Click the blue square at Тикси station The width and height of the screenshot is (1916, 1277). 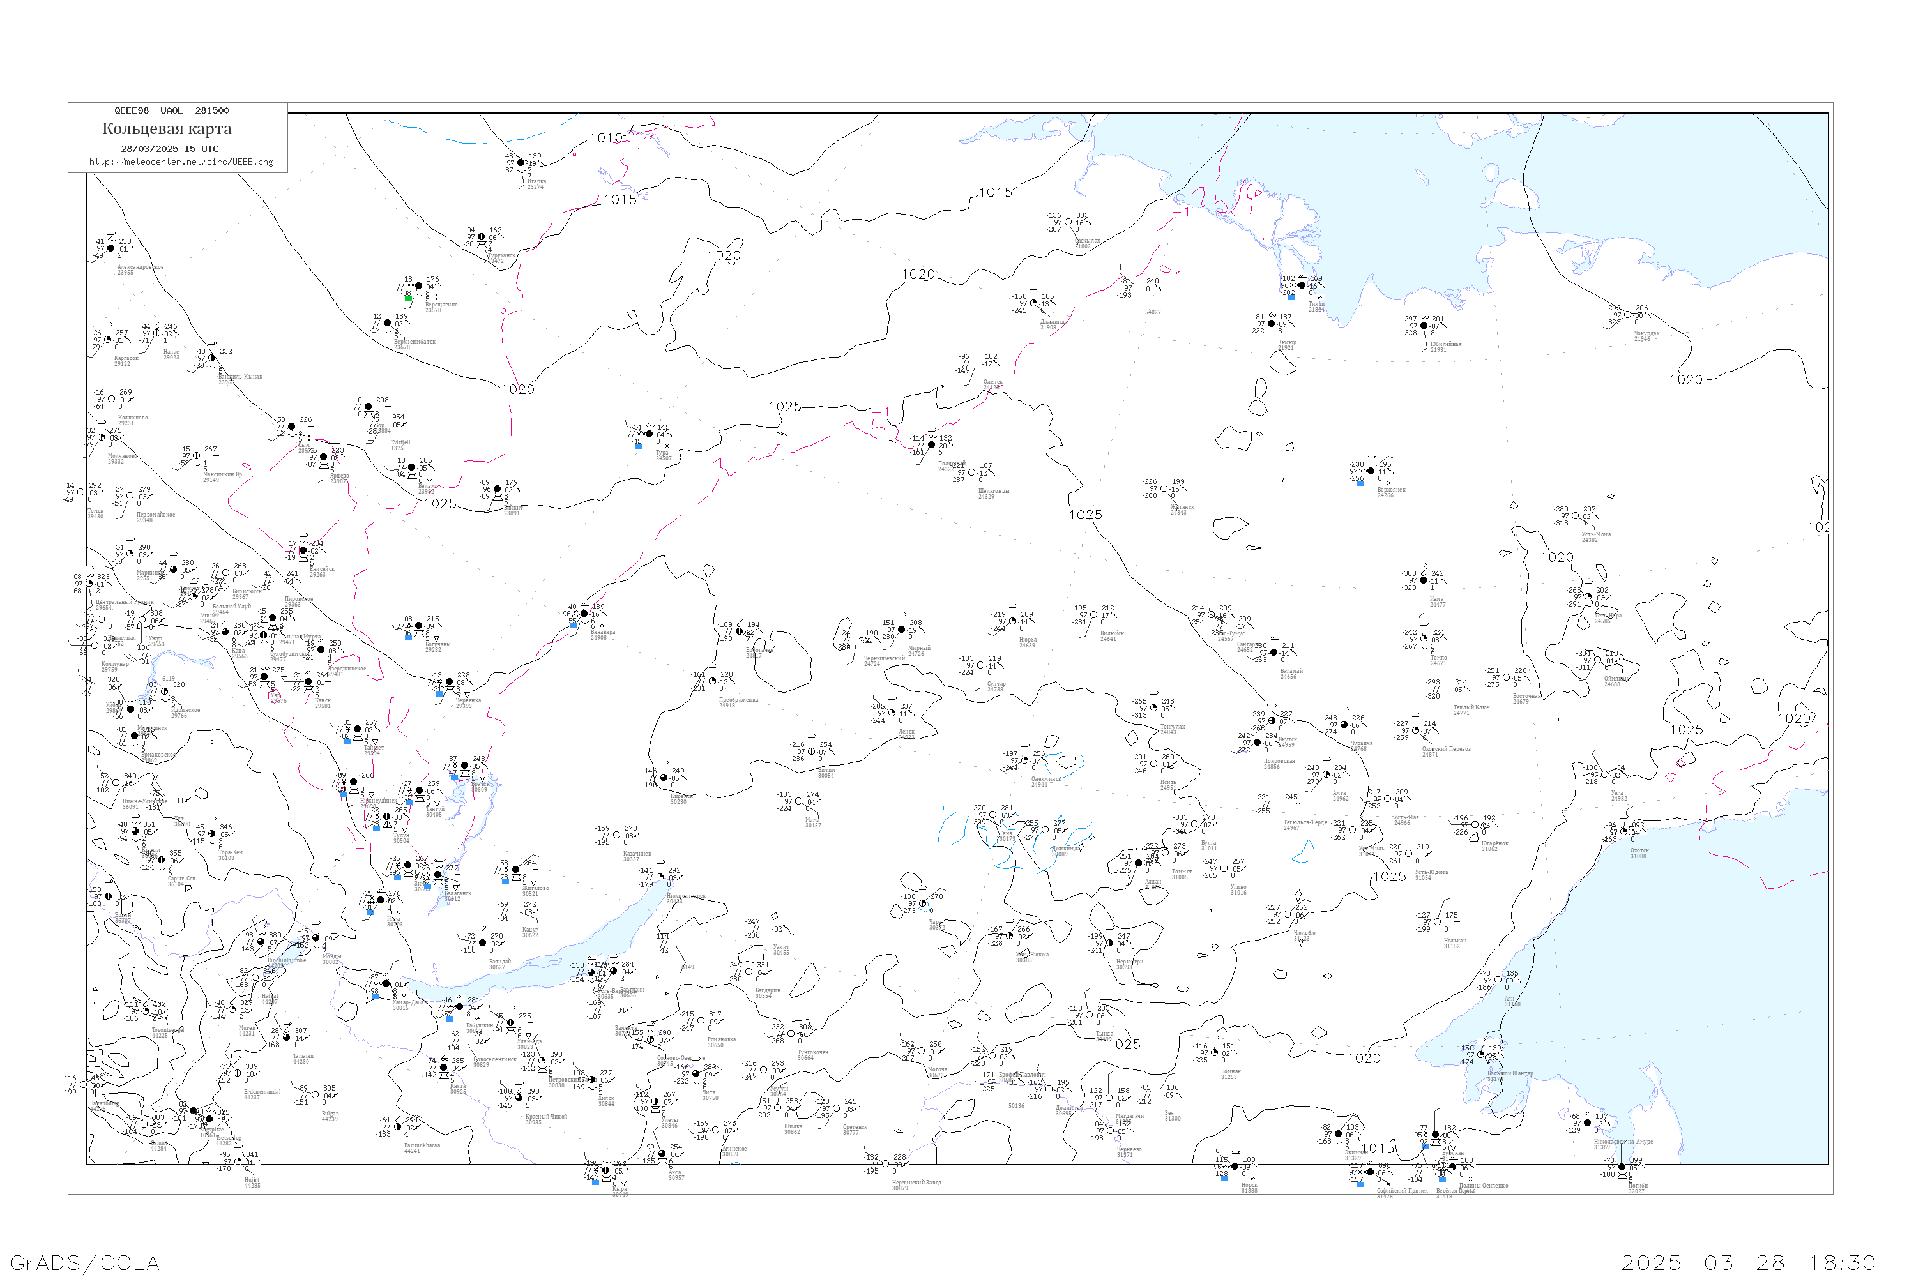(x=1291, y=298)
